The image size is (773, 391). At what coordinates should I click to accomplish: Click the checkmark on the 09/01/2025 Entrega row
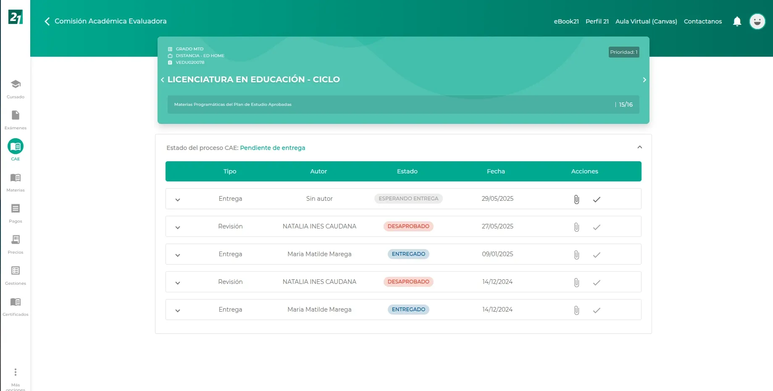(597, 255)
